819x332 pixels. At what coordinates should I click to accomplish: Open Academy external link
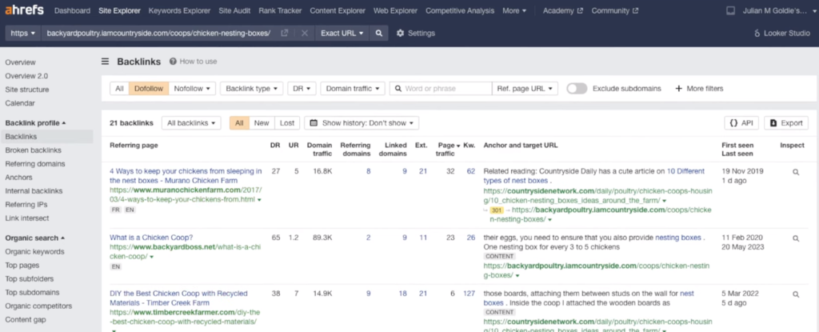[x=562, y=10]
